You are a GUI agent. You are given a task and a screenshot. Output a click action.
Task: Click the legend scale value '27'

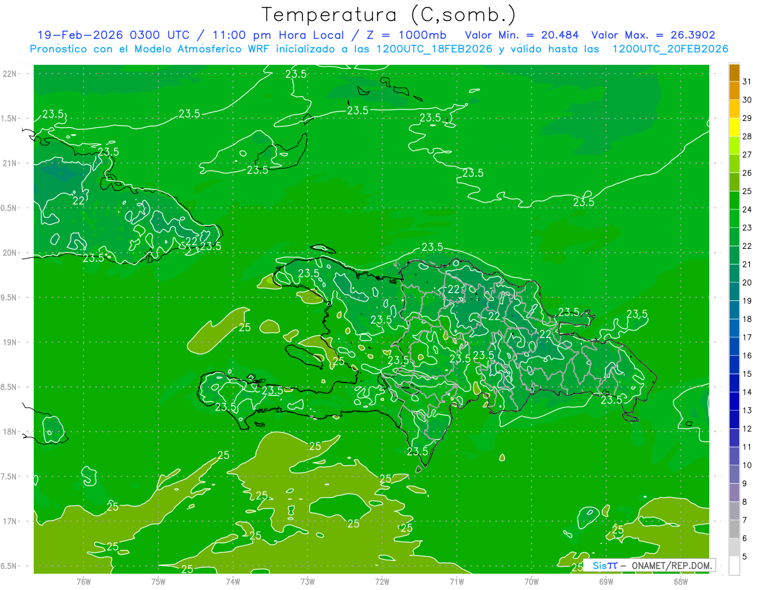747,155
